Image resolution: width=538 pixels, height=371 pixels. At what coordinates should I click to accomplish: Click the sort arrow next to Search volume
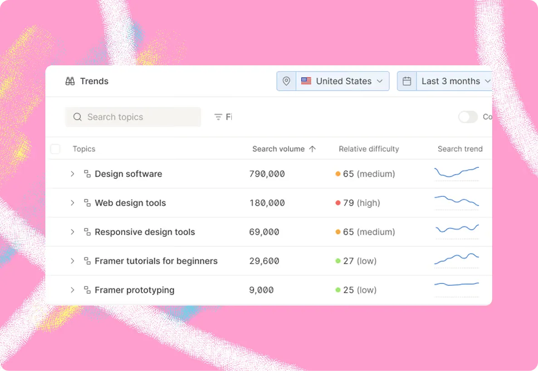click(312, 149)
